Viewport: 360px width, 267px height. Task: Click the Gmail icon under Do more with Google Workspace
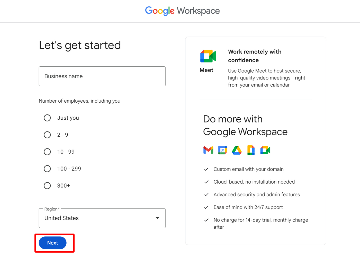[208, 150]
